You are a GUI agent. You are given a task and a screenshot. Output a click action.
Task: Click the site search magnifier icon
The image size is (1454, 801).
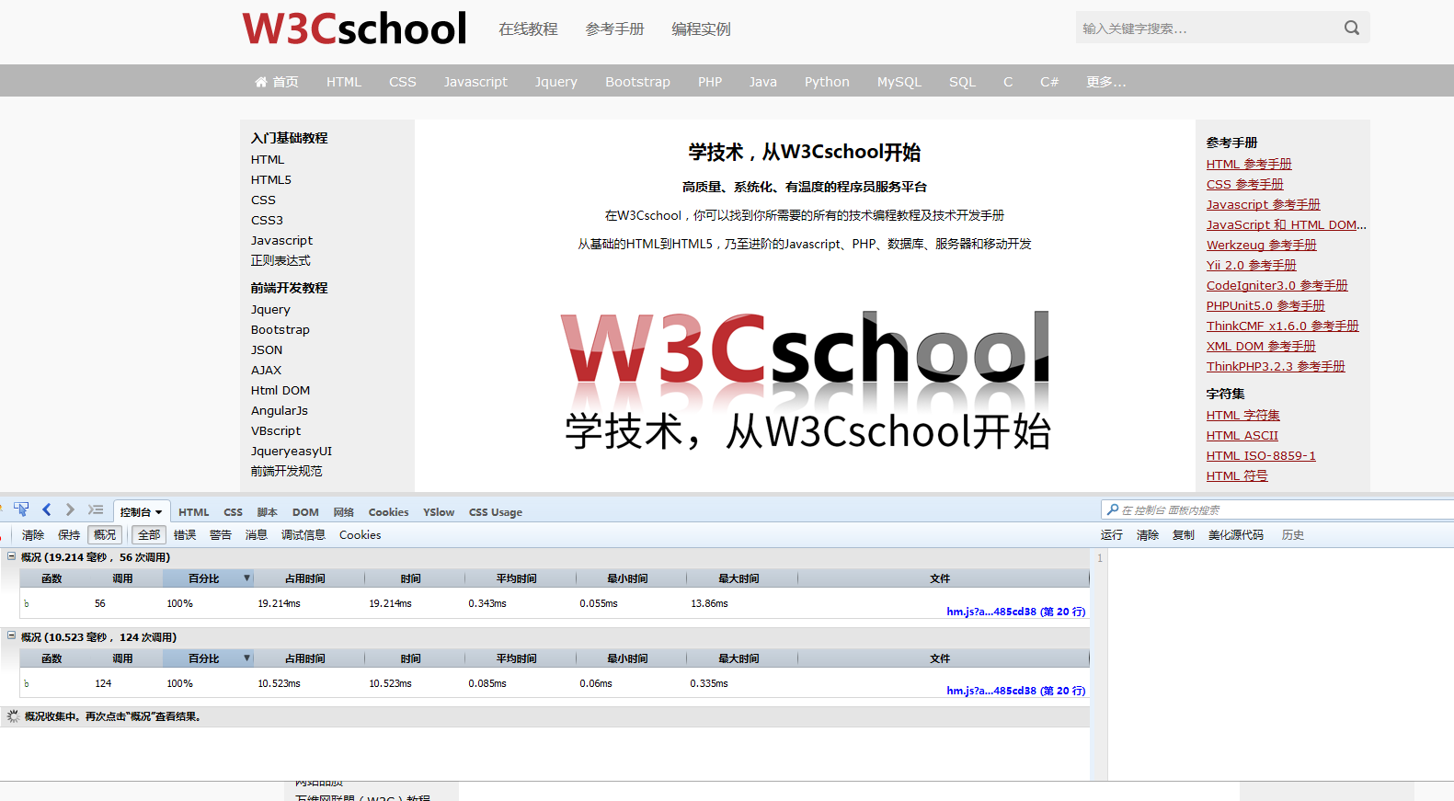(1351, 28)
